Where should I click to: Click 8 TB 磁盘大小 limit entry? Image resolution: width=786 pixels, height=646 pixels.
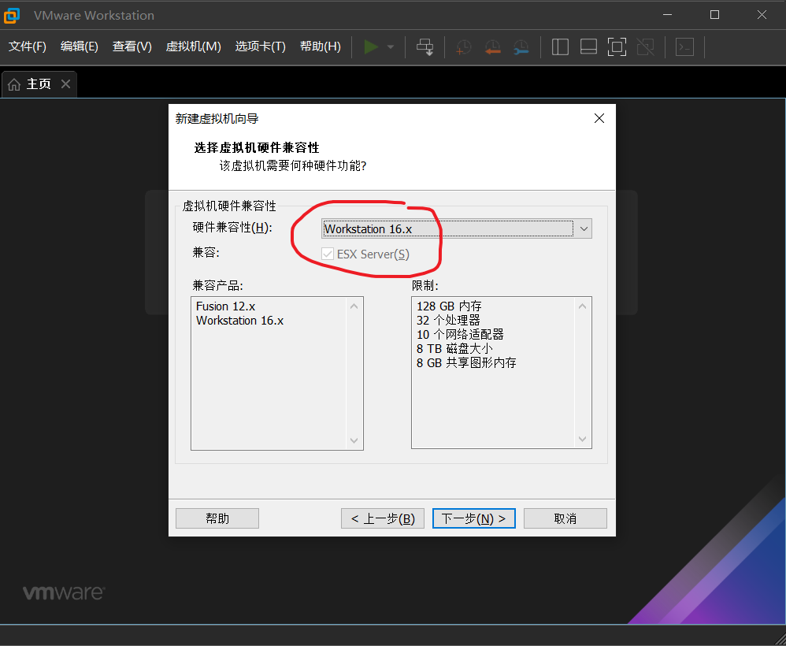pyautogui.click(x=454, y=348)
